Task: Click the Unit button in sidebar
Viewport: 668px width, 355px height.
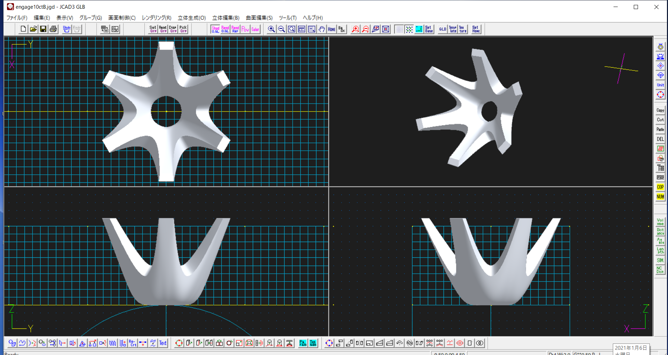Action: click(x=660, y=85)
